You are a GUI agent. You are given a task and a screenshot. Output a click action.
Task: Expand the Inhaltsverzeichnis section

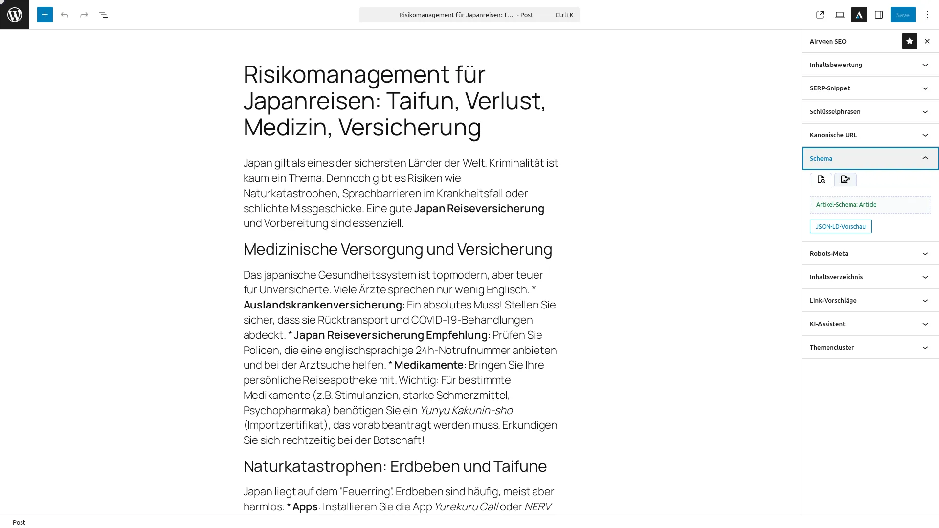871,277
